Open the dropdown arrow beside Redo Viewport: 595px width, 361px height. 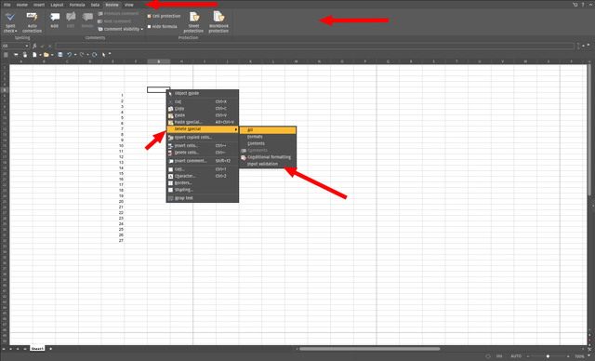click(87, 55)
